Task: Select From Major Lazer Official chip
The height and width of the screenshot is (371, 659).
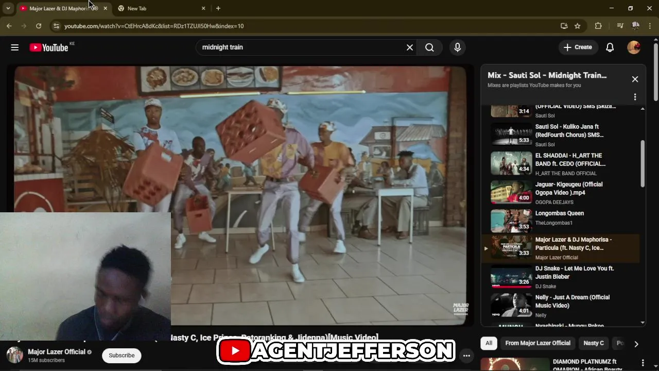Action: click(x=537, y=343)
